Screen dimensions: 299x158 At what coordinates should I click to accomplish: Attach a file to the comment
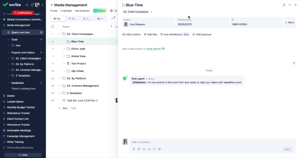[x=134, y=149]
